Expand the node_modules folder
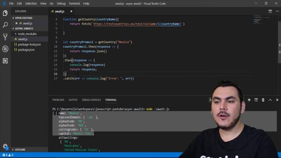Image resolution: width=281 pixels, height=158 pixels. pos(16,34)
